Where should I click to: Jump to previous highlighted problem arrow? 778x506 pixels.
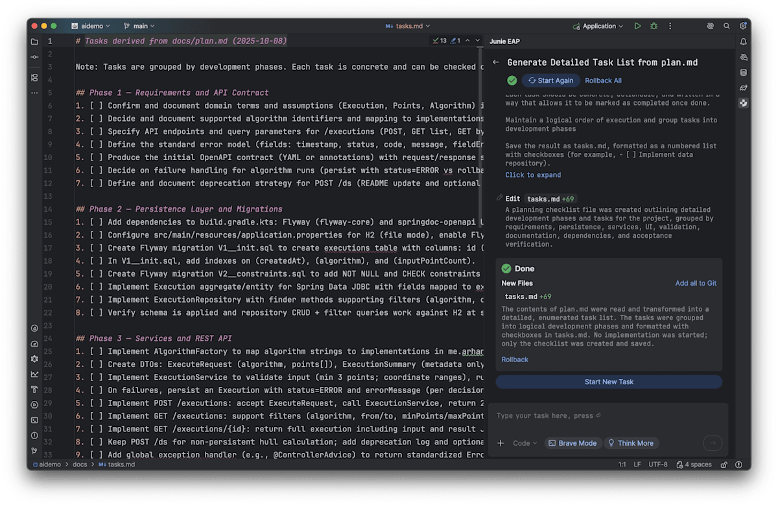pos(467,40)
